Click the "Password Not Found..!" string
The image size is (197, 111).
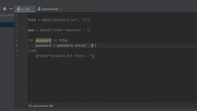tap(70, 56)
